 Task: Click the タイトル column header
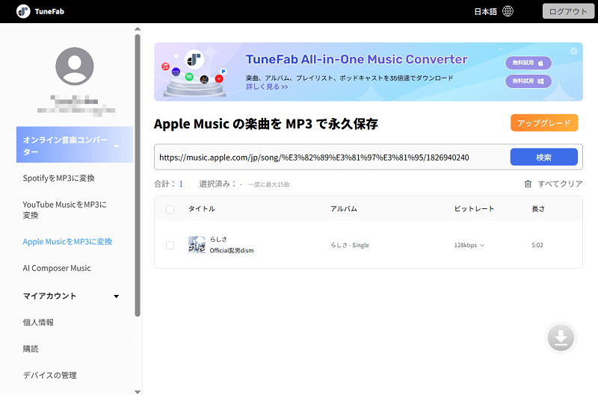click(202, 209)
